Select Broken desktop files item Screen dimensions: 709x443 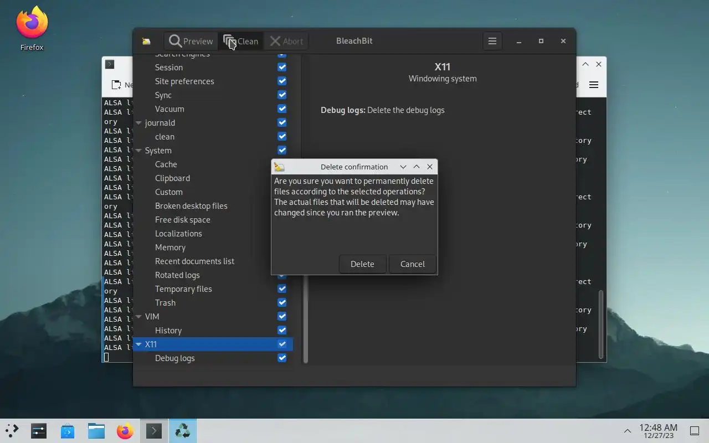tap(191, 205)
